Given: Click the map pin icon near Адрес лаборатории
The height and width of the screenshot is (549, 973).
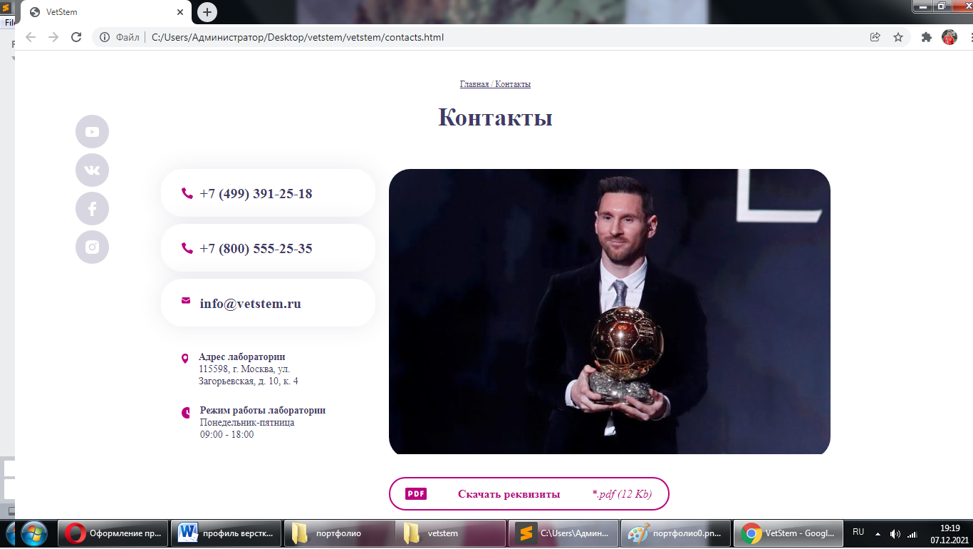Looking at the screenshot, I should (x=185, y=359).
